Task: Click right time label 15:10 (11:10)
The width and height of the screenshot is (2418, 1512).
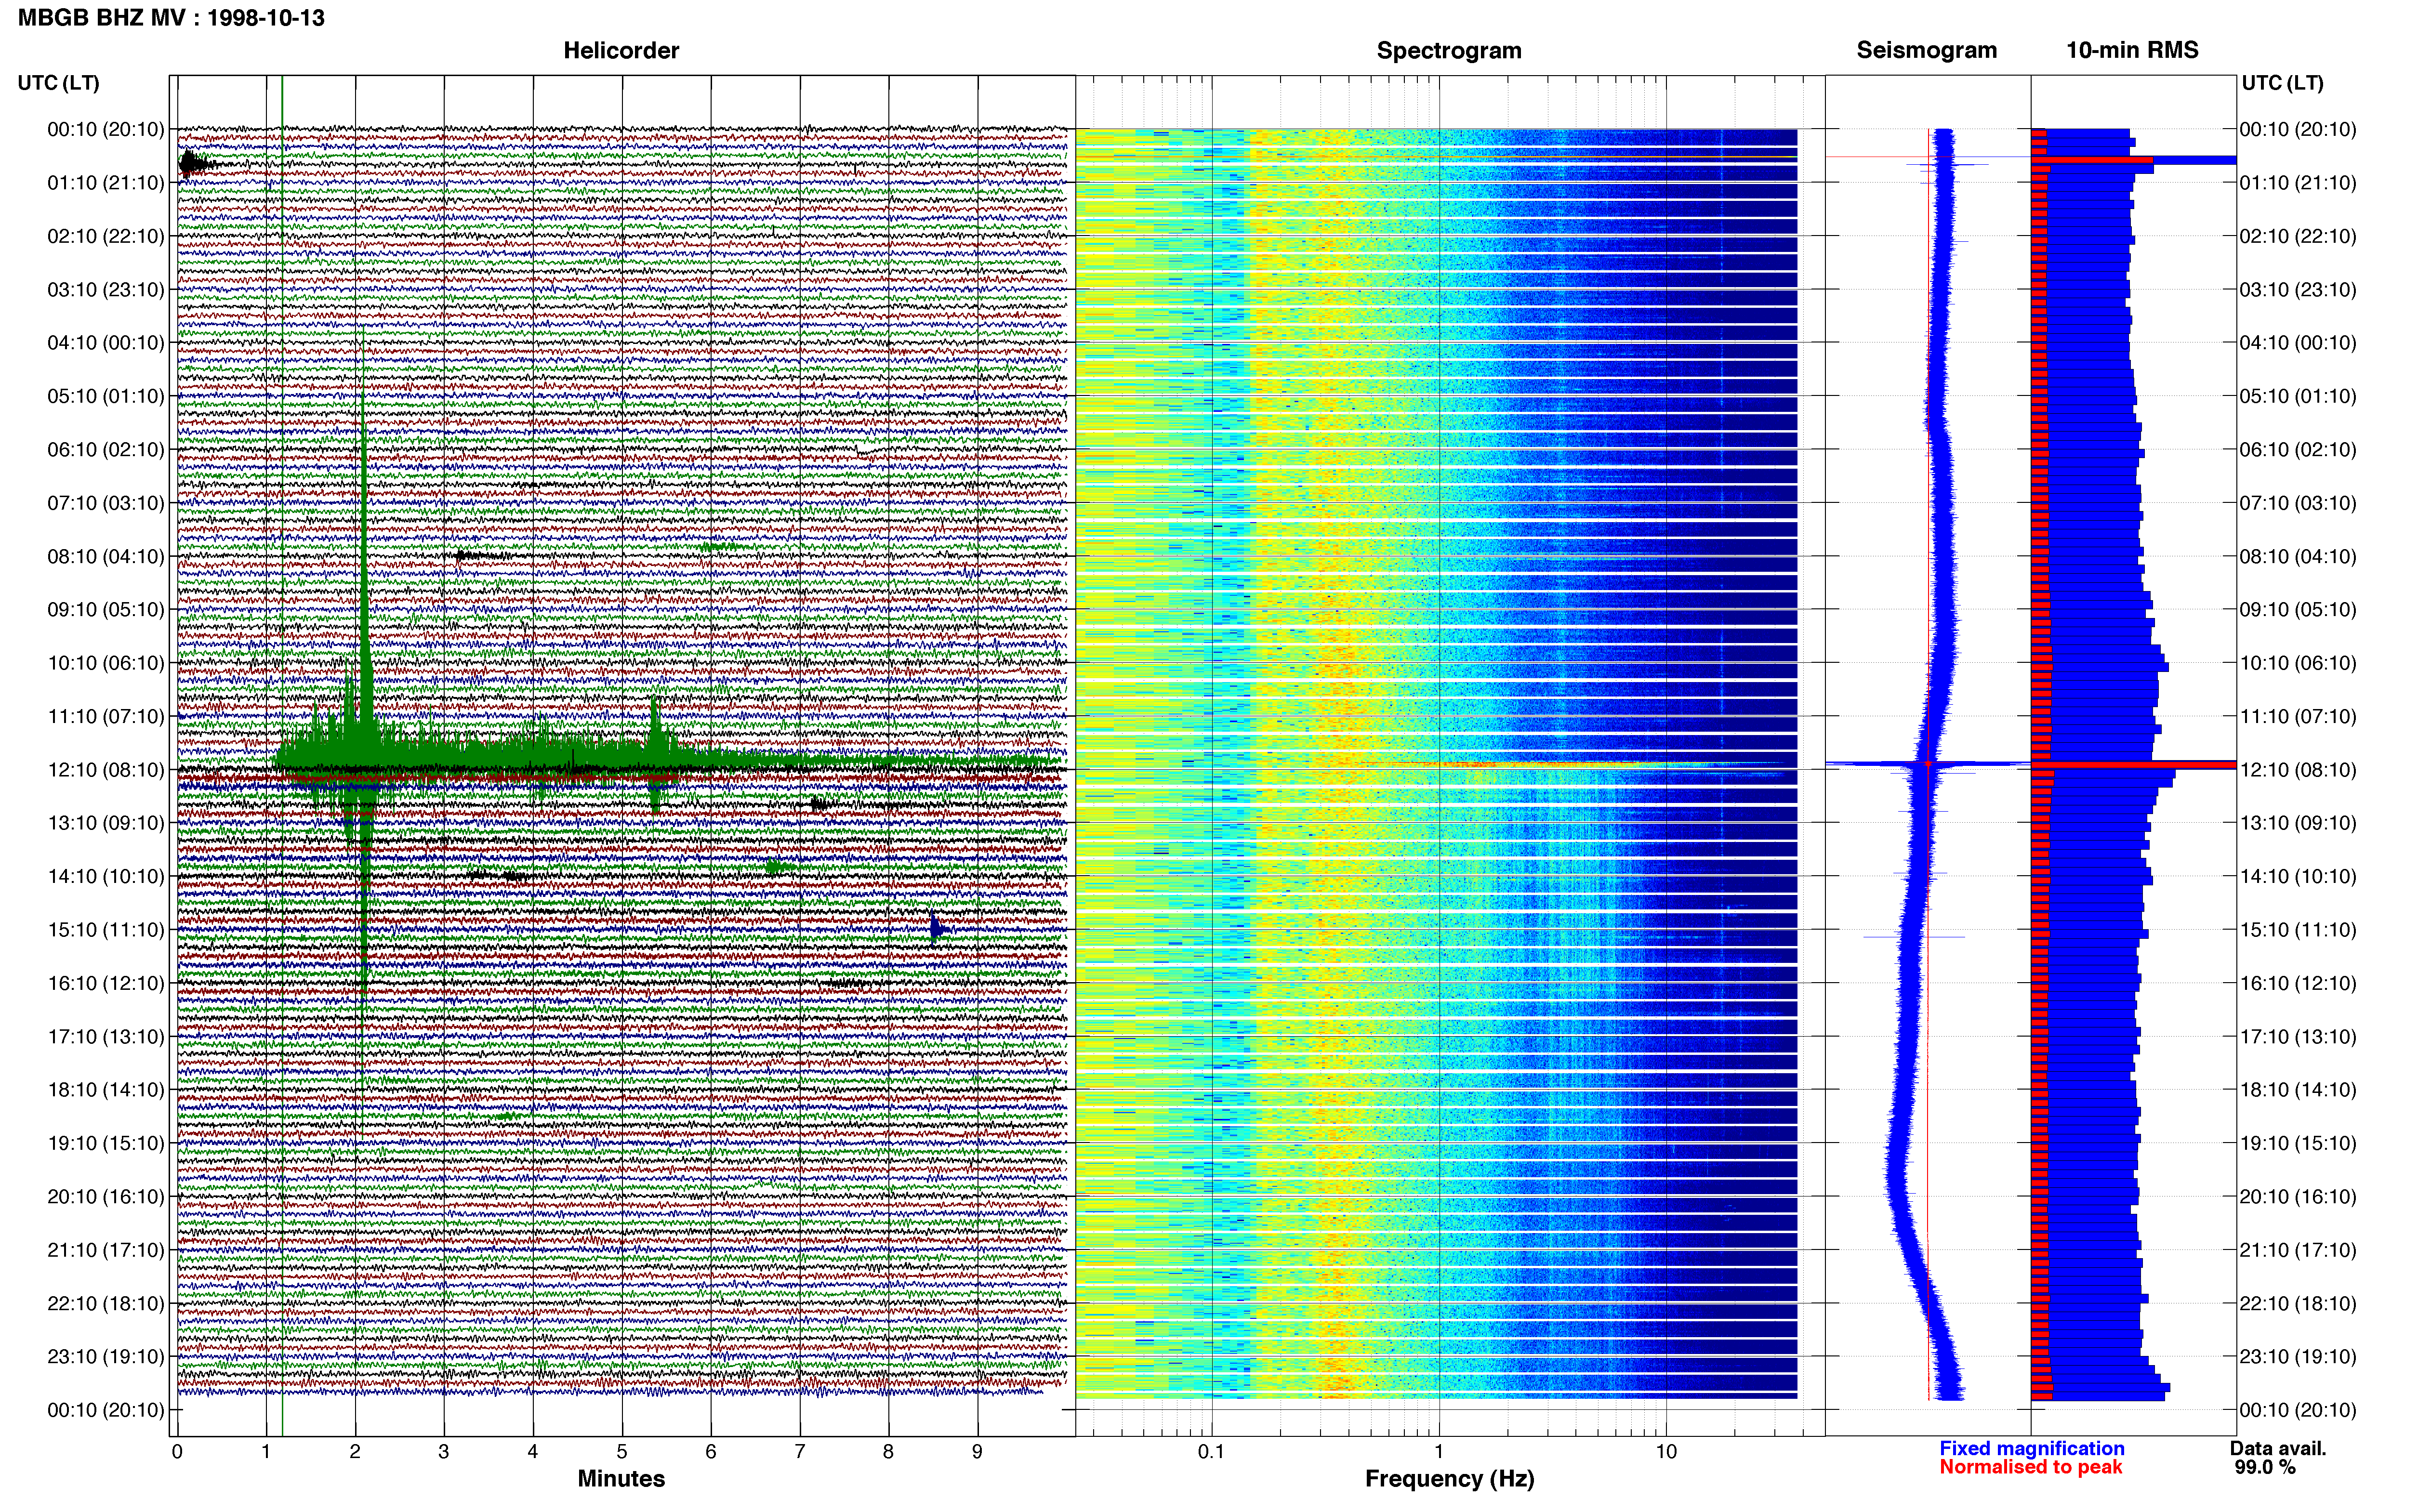Action: point(2298,929)
